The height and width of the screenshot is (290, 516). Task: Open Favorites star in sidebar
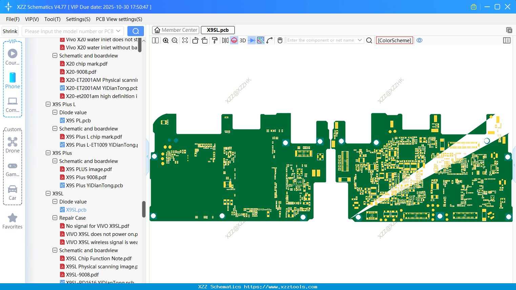(x=13, y=221)
